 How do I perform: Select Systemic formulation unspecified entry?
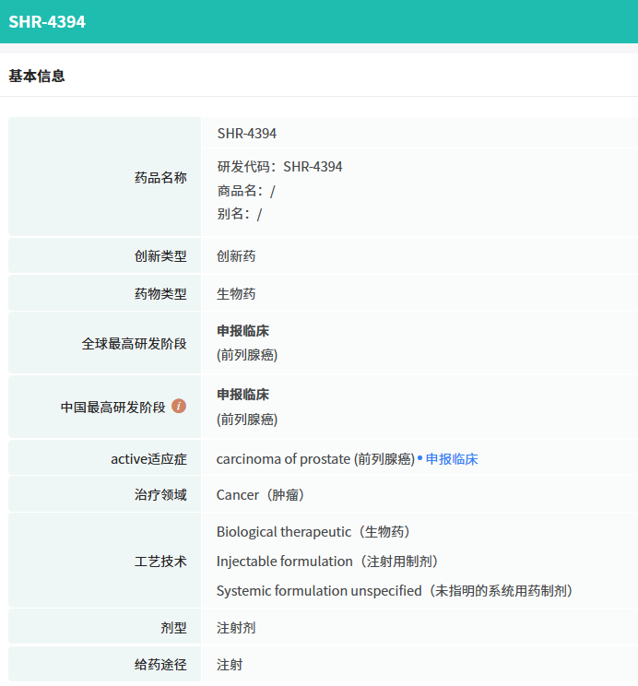pos(395,591)
